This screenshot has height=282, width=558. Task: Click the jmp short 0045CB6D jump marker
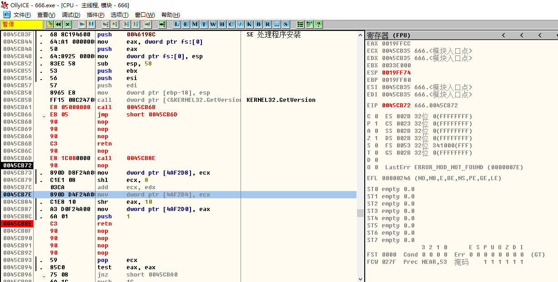click(44, 115)
